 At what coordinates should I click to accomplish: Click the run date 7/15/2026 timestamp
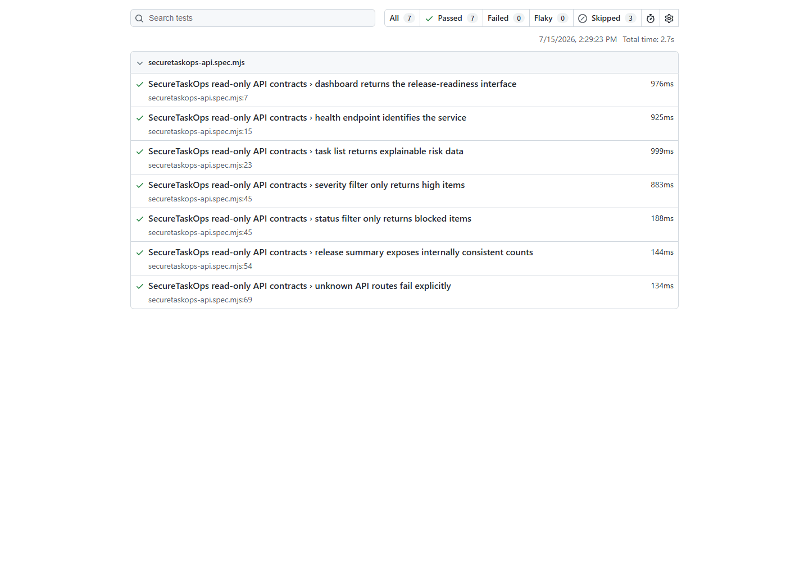point(578,39)
